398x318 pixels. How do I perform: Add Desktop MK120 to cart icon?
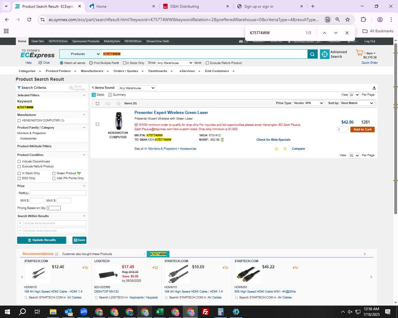pos(155,267)
